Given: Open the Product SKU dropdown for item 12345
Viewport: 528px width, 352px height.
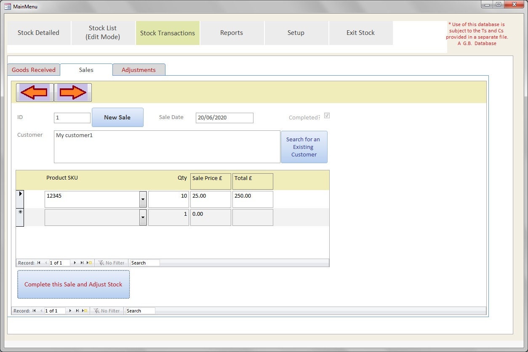Looking at the screenshot, I should [142, 199].
